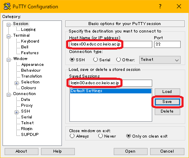Click the title bar help question mark

click(160, 6)
